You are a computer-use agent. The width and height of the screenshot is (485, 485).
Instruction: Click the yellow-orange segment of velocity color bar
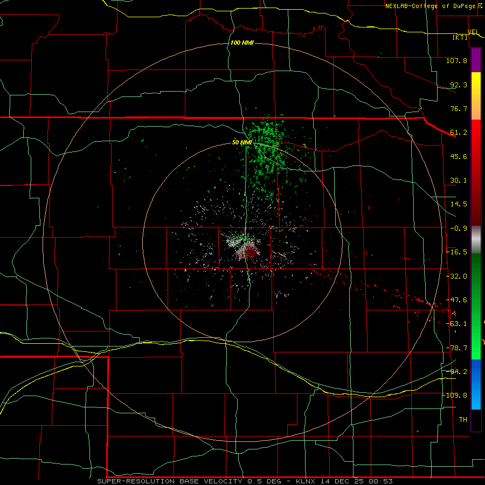(476, 96)
